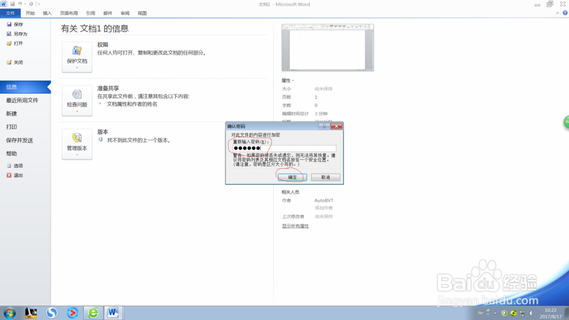Click 取消 in the confirm password dialog
Image resolution: width=569 pixels, height=320 pixels.
click(325, 177)
